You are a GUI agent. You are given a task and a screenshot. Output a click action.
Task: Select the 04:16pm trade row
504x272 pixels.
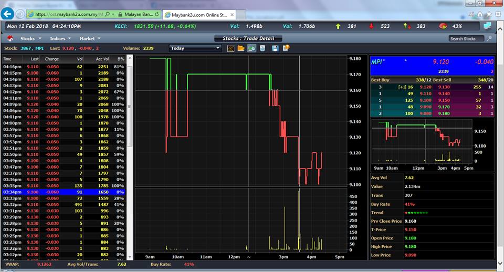(x=64, y=67)
